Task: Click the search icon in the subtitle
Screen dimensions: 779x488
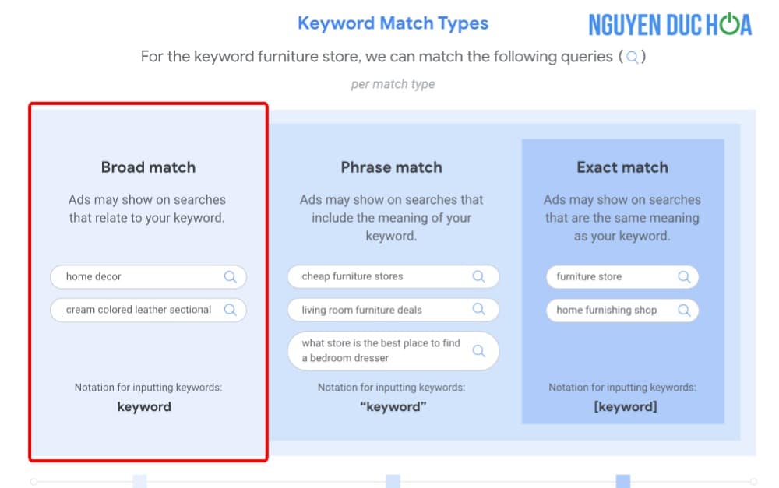Action: point(633,58)
